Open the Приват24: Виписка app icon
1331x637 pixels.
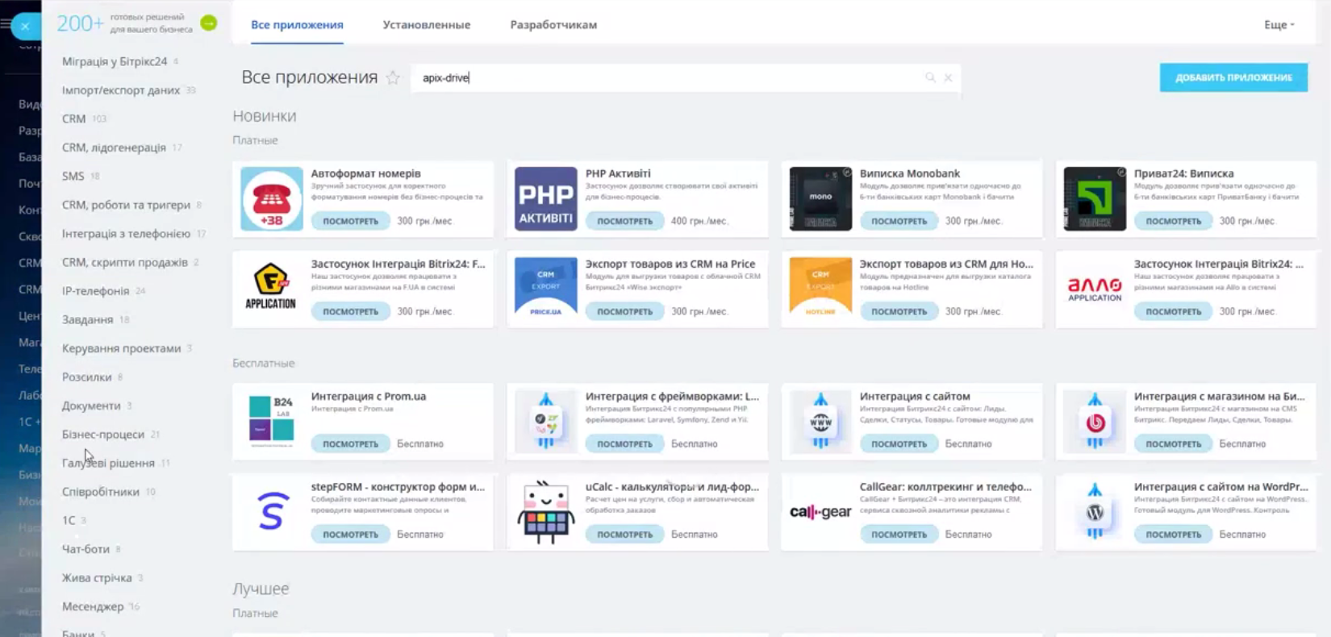tap(1095, 198)
